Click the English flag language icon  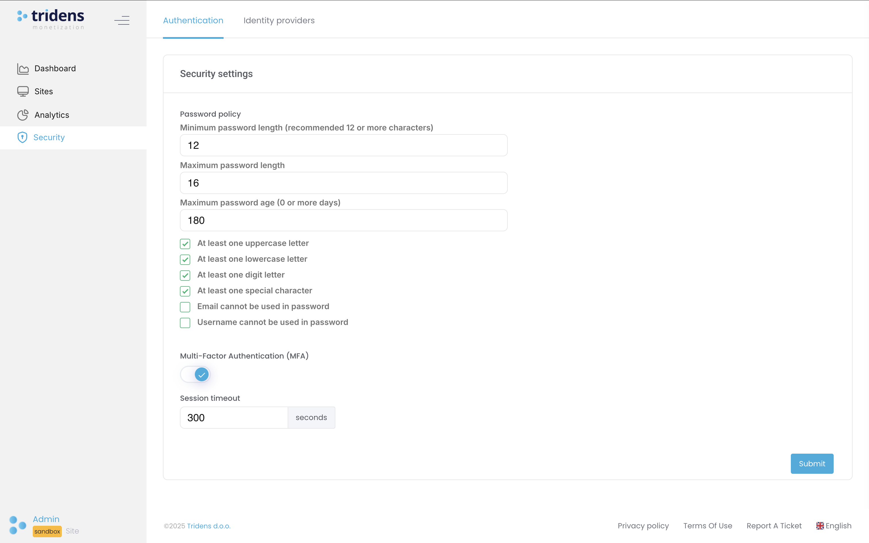[x=820, y=525]
